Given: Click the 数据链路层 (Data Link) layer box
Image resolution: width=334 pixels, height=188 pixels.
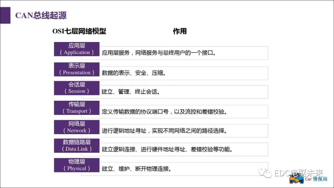Looking at the screenshot, I should pyautogui.click(x=77, y=146).
